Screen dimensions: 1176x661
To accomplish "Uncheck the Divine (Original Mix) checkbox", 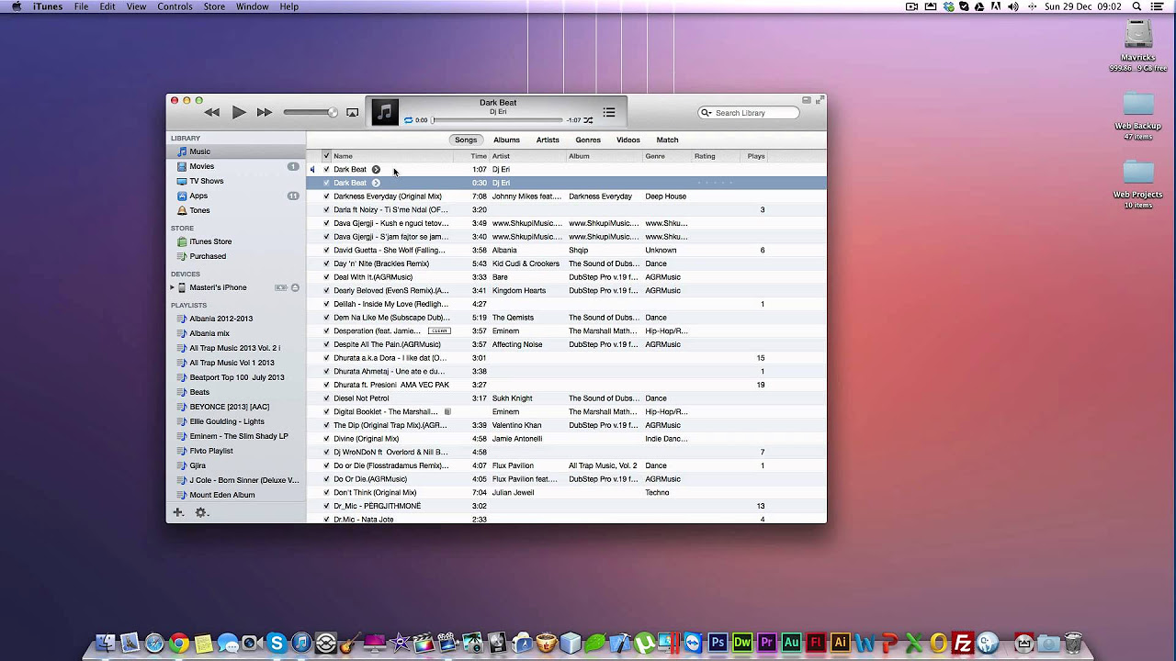I will [x=326, y=439].
